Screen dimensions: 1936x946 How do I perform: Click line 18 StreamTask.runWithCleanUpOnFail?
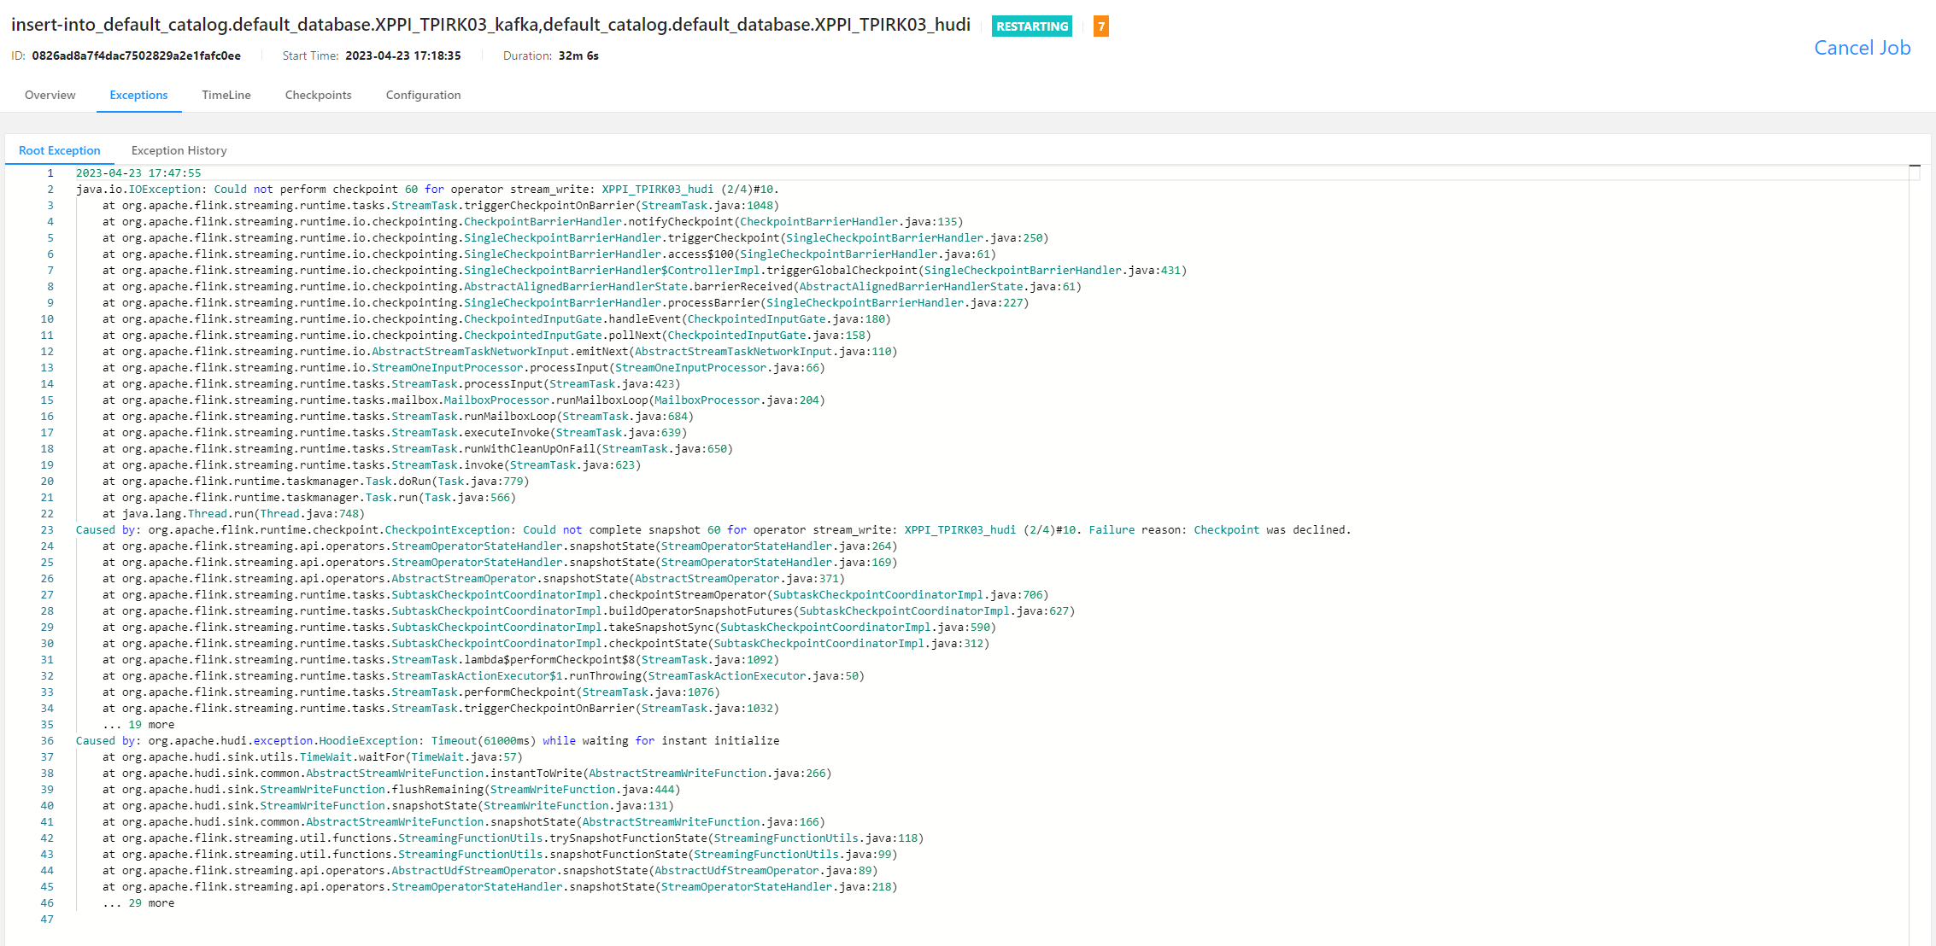[418, 448]
